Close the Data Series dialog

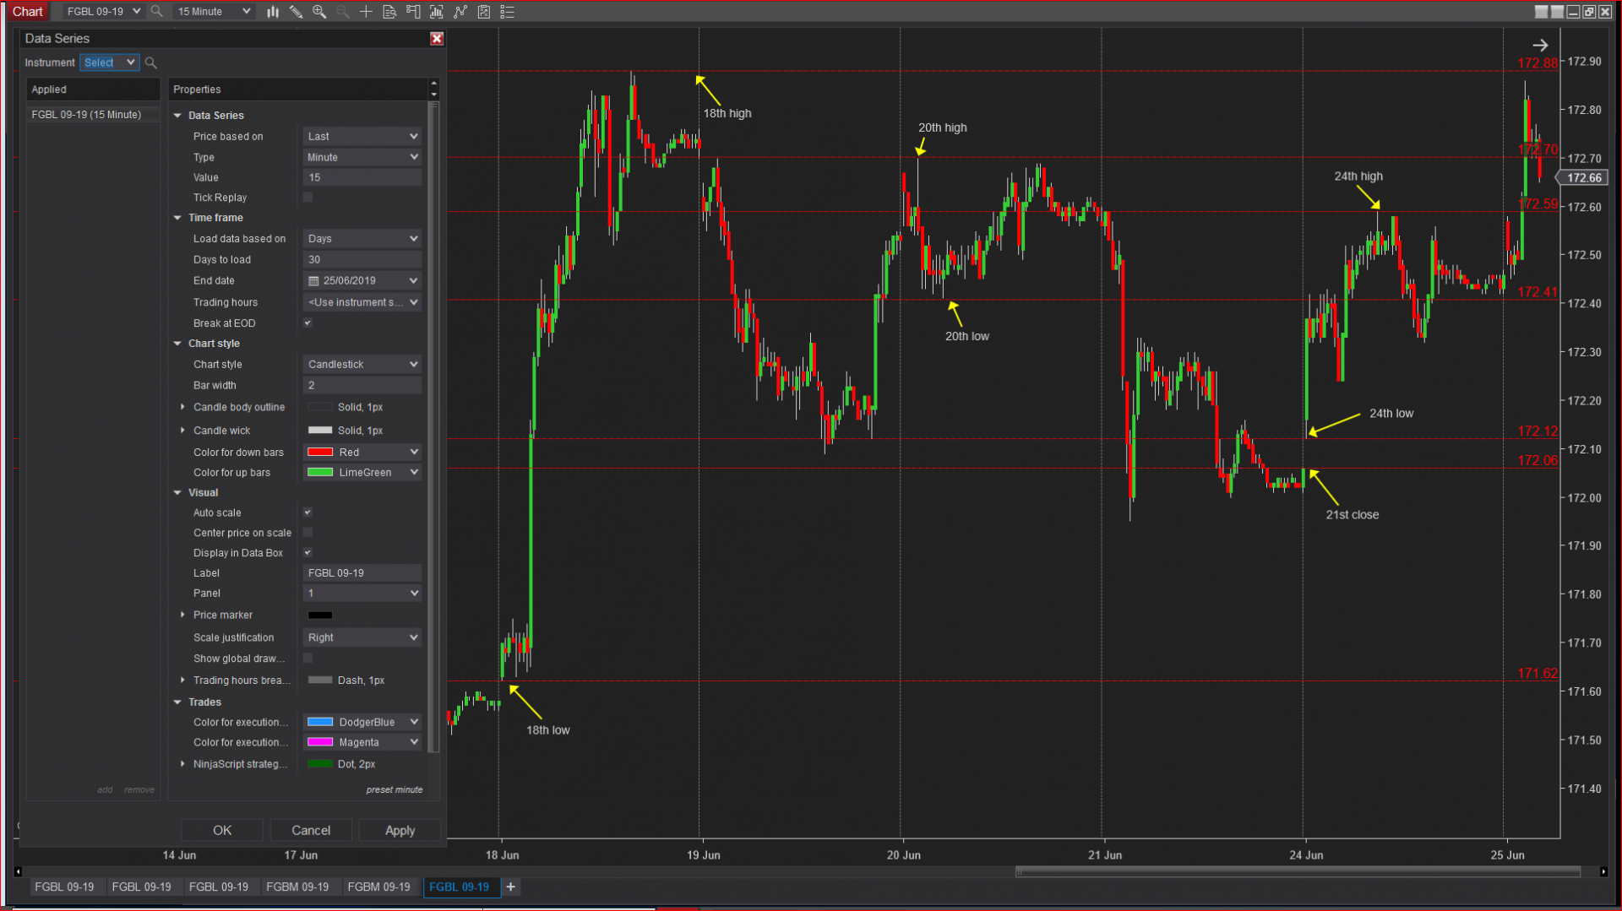pos(437,39)
